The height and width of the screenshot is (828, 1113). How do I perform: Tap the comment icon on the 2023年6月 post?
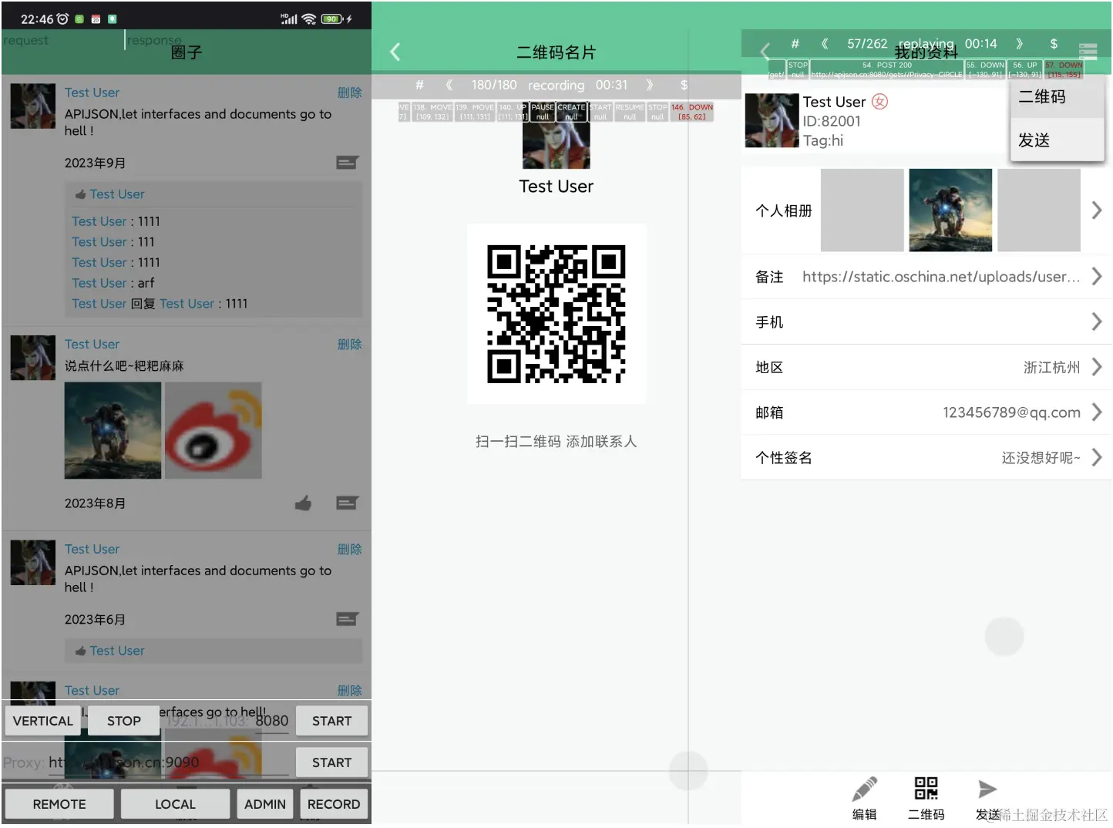(348, 619)
